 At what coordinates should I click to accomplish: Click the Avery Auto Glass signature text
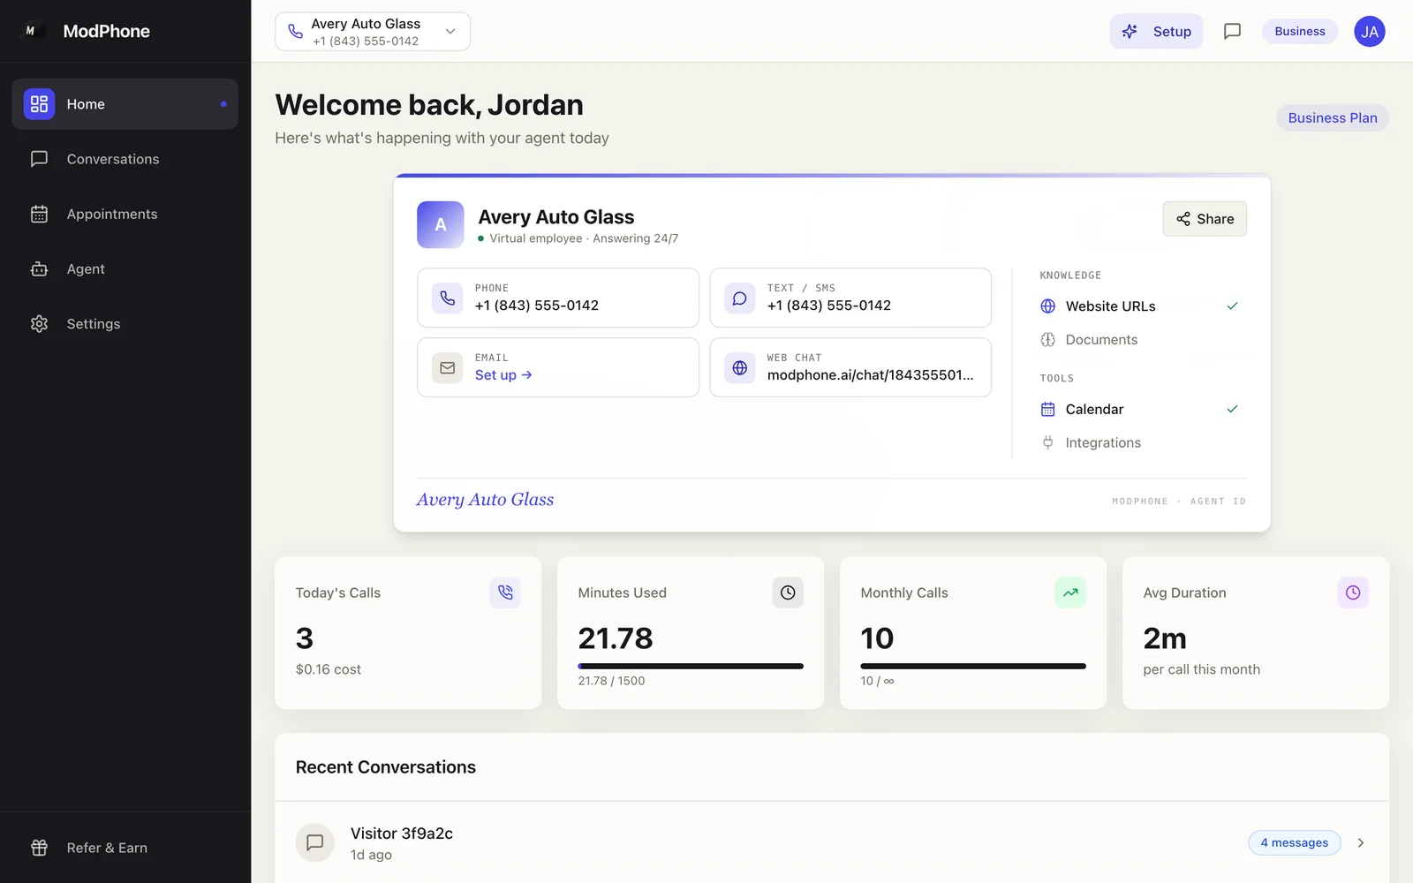(x=485, y=500)
